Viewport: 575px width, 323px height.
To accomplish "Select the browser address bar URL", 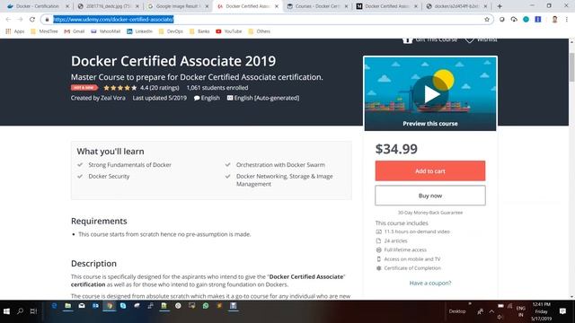I will click(113, 20).
